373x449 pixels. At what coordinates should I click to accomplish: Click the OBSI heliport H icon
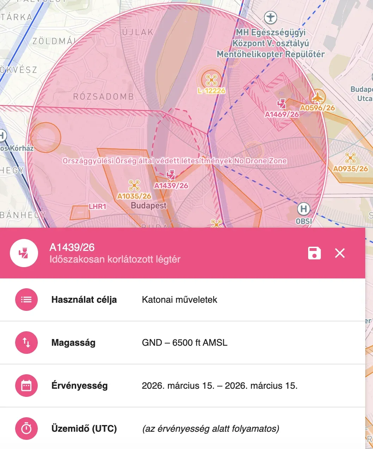304,209
